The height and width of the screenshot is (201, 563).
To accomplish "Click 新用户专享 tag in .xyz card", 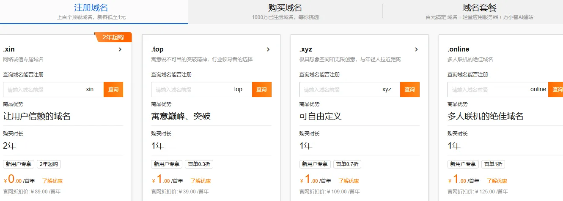I will pyautogui.click(x=315, y=164).
